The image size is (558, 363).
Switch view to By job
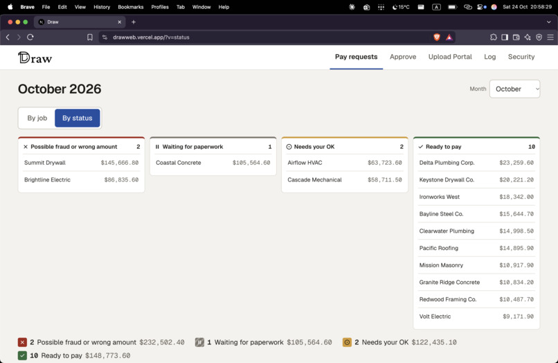tap(37, 118)
